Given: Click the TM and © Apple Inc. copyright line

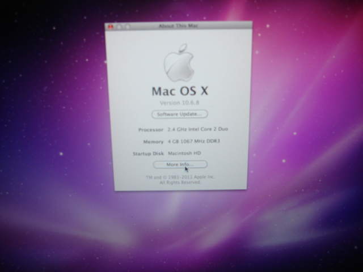Looking at the screenshot, I should [180, 177].
